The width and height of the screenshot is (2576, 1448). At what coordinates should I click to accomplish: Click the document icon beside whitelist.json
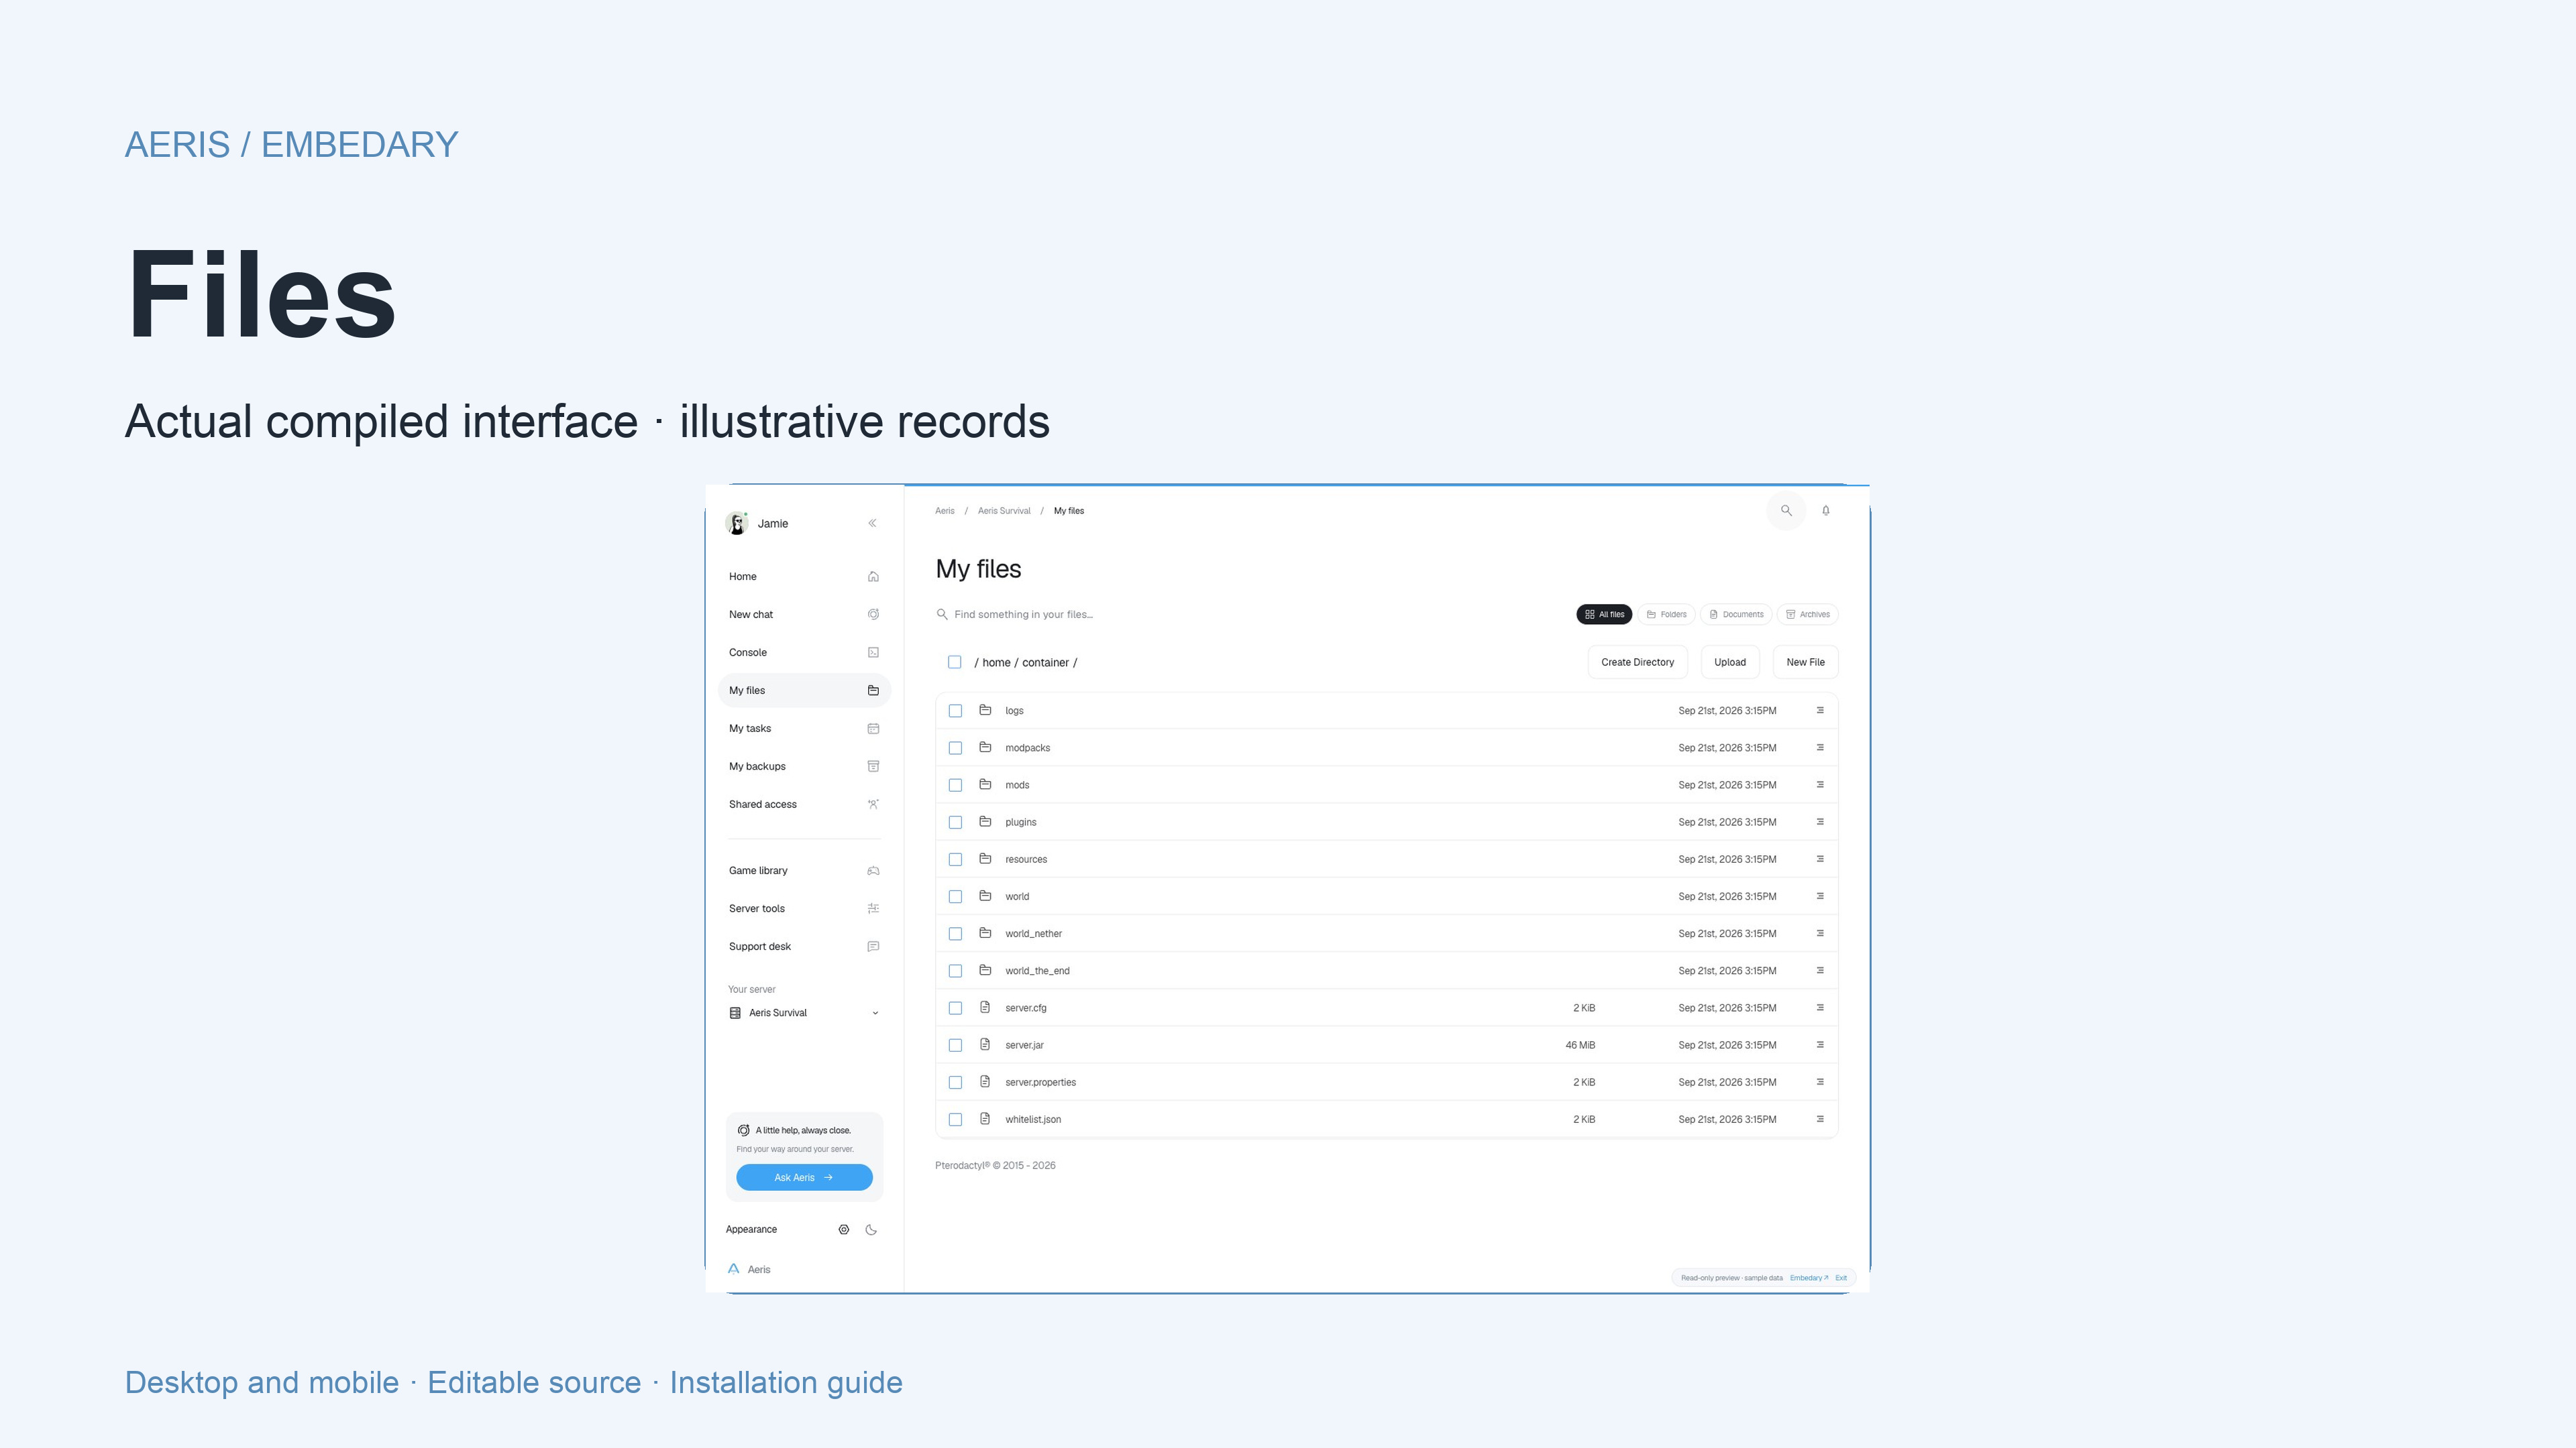pyautogui.click(x=985, y=1118)
